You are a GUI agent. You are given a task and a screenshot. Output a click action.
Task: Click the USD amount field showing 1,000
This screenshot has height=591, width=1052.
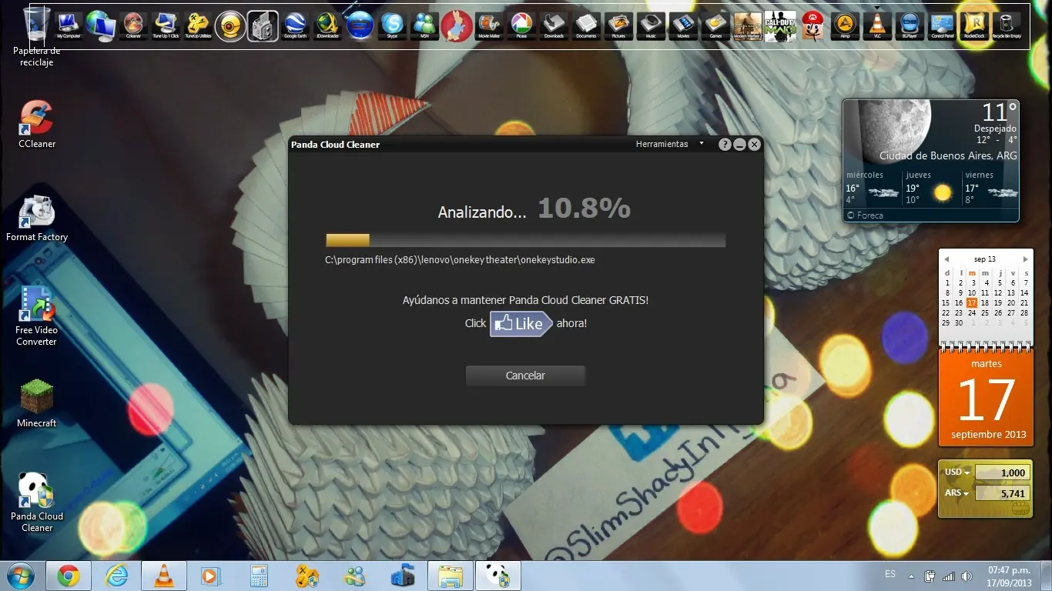pyautogui.click(x=1002, y=472)
